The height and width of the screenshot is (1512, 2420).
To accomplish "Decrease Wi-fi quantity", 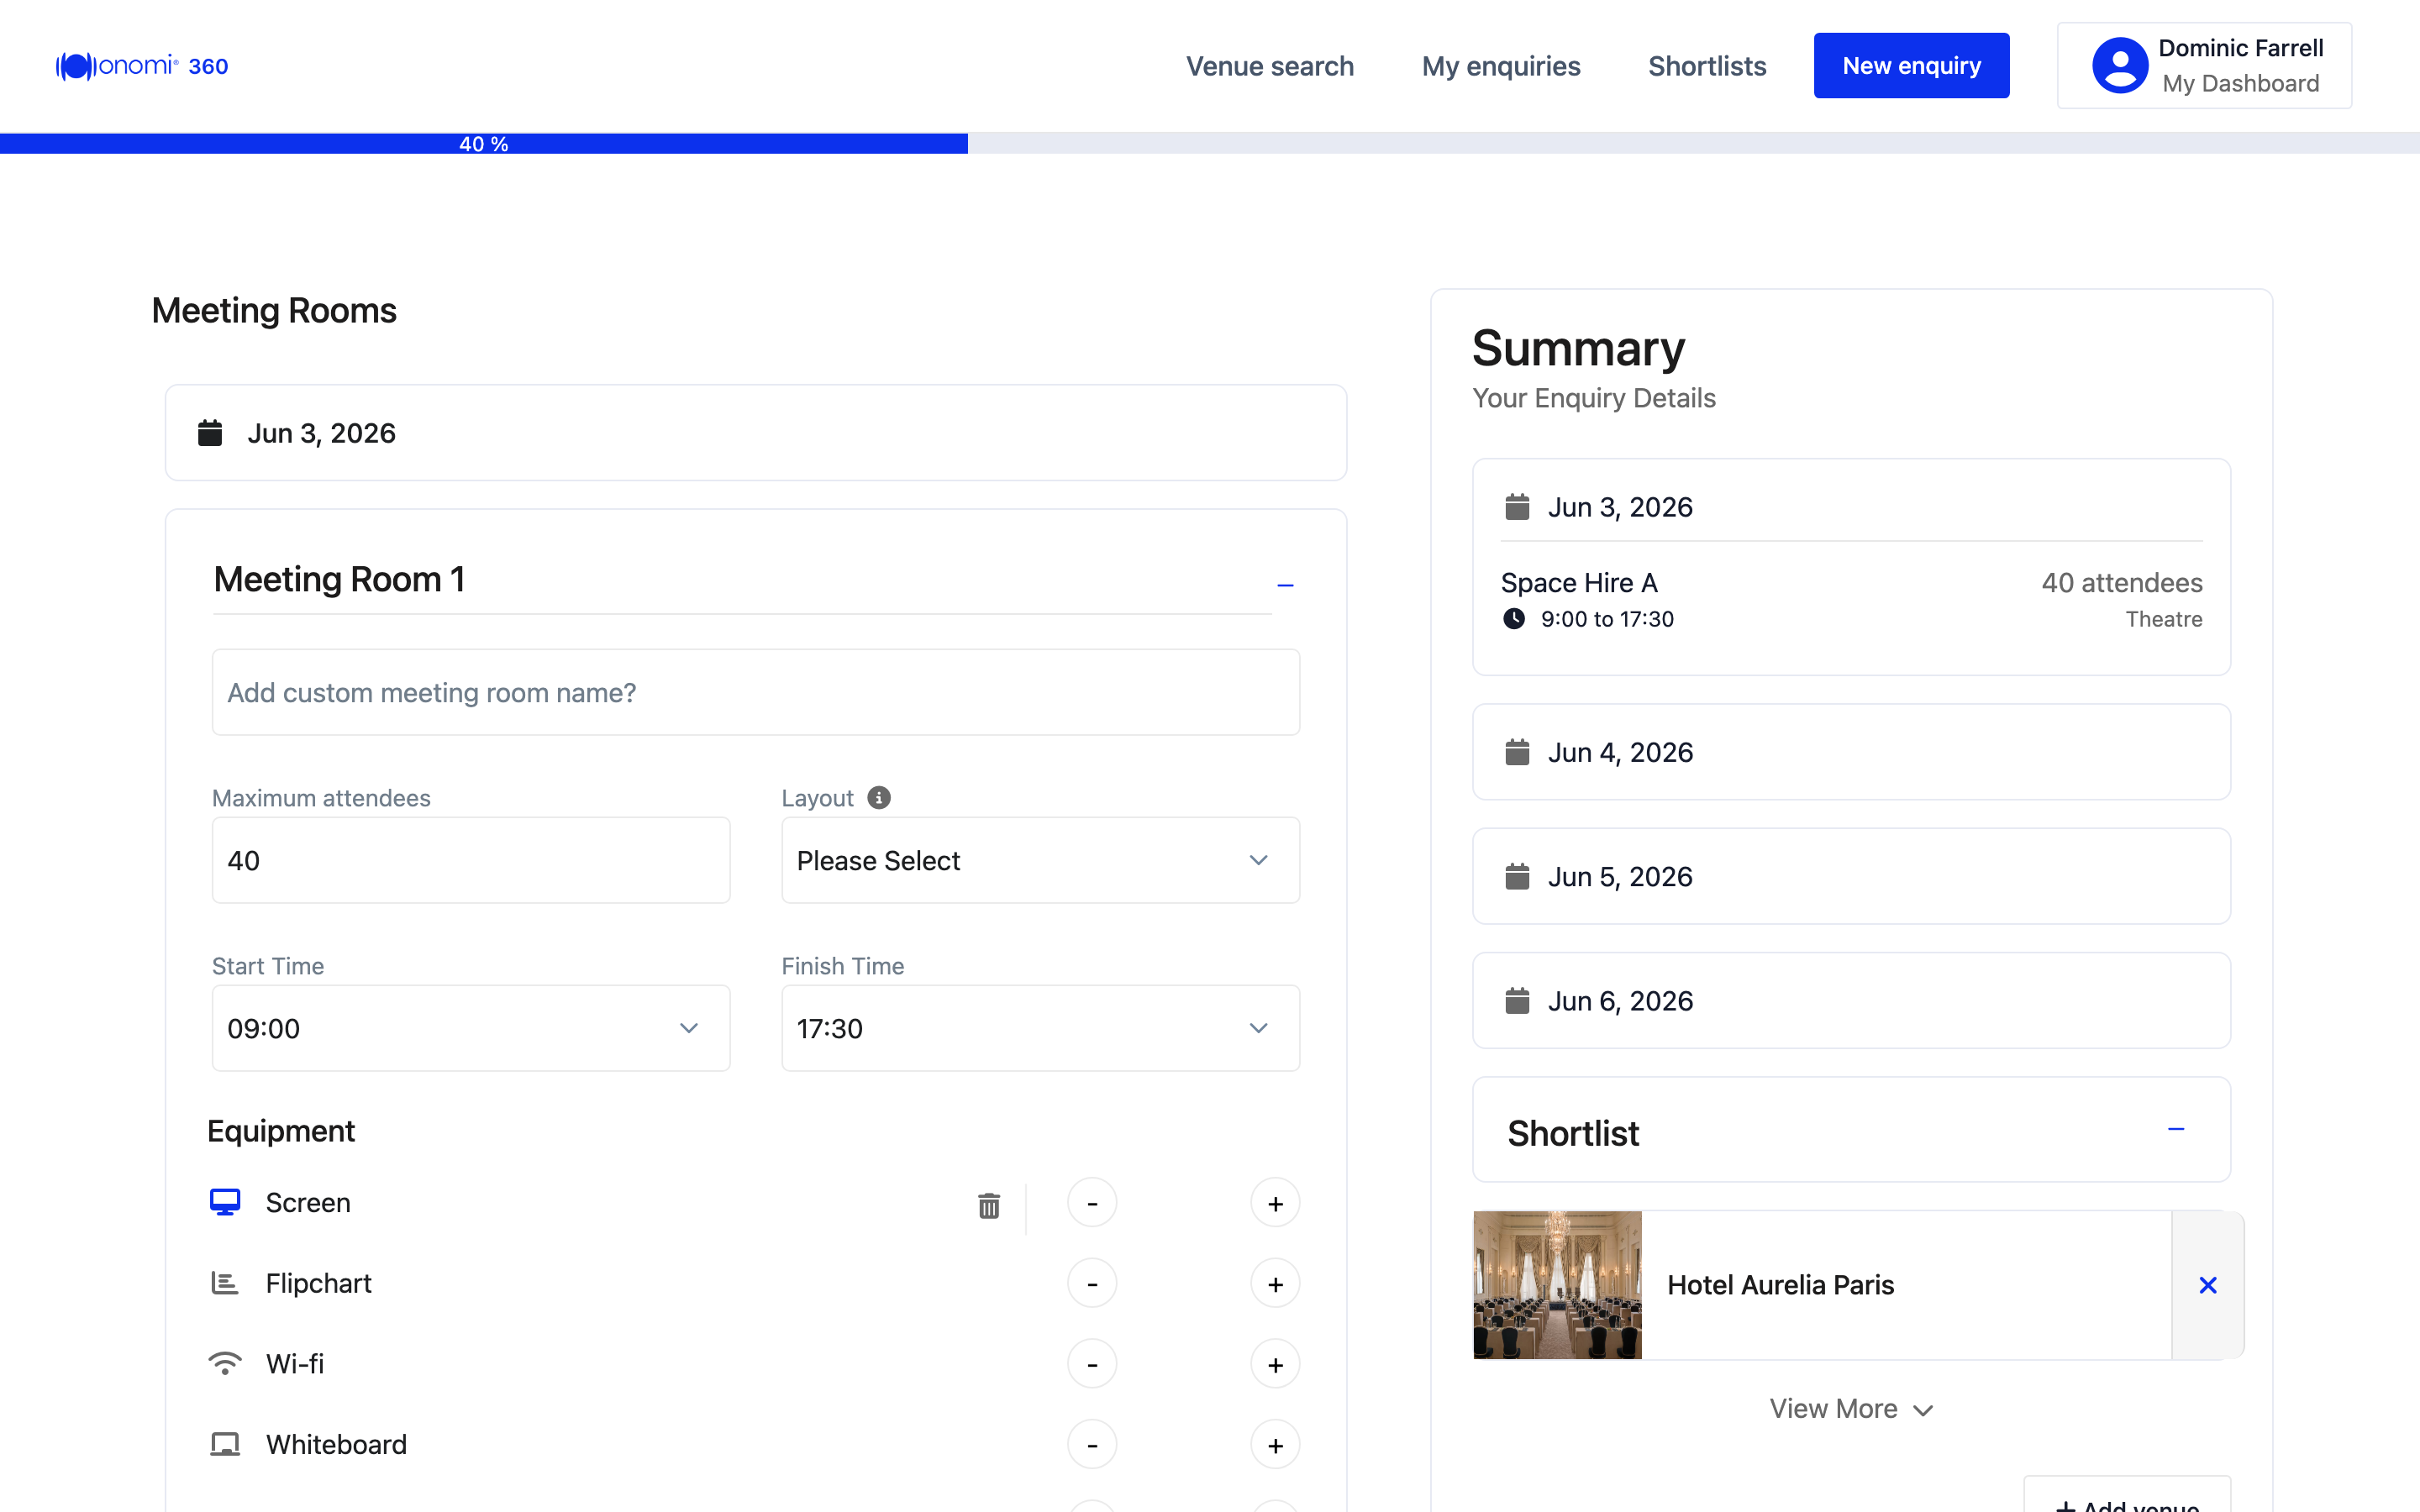I will tap(1092, 1364).
